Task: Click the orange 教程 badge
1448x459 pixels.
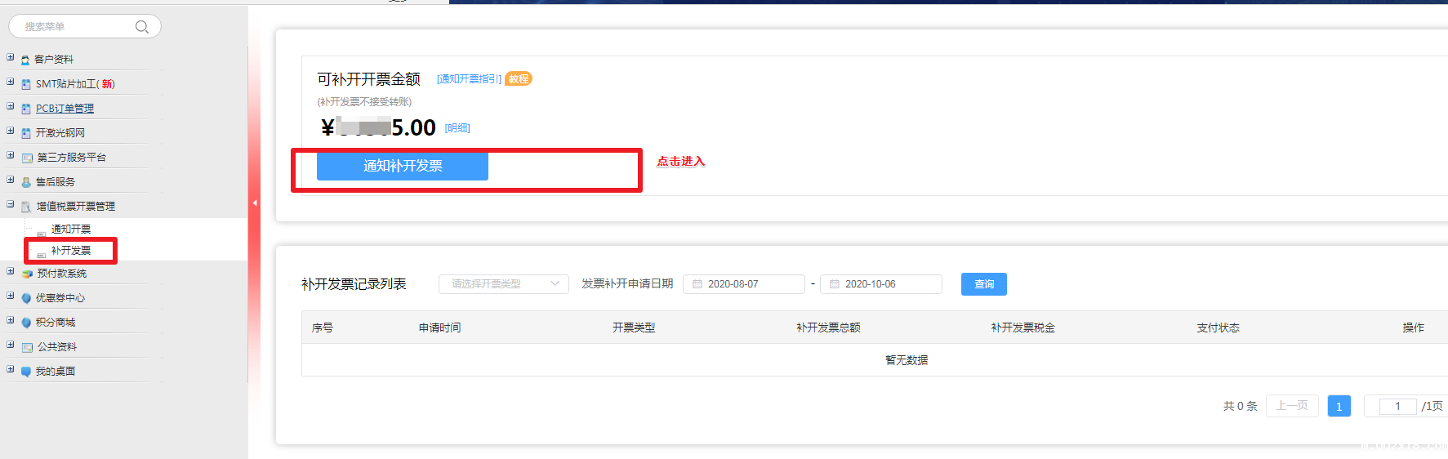Action: [519, 79]
